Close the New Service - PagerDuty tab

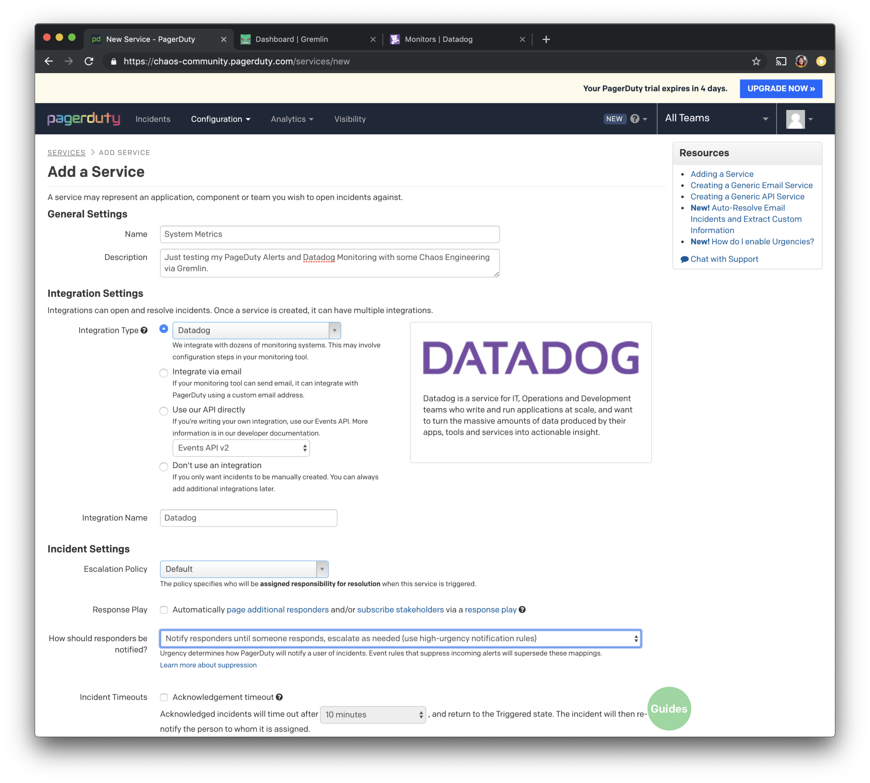coord(224,40)
